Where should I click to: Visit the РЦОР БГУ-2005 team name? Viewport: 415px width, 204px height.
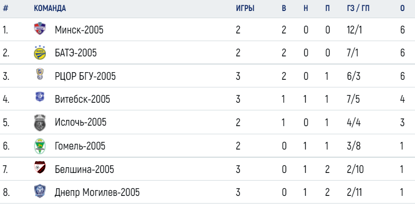coord(85,76)
